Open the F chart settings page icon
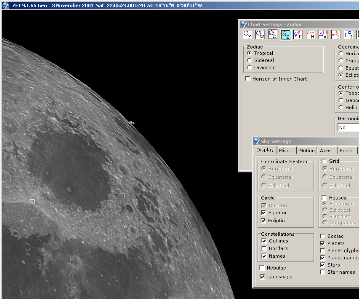Screen dimensions: 359x299 click(x=247, y=35)
